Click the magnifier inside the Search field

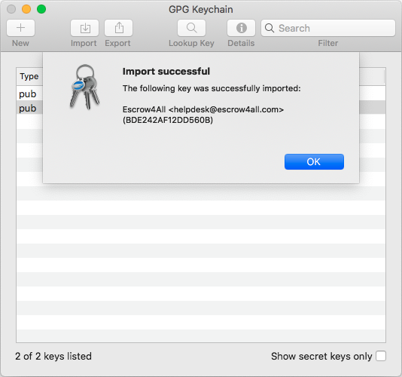[x=270, y=28]
